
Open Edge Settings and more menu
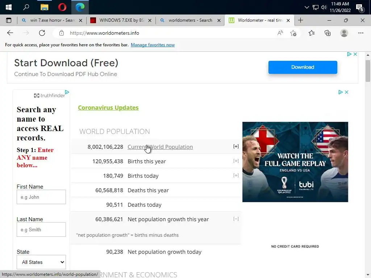click(360, 33)
